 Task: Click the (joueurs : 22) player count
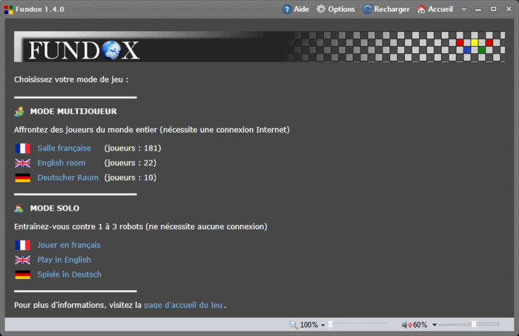pos(130,163)
